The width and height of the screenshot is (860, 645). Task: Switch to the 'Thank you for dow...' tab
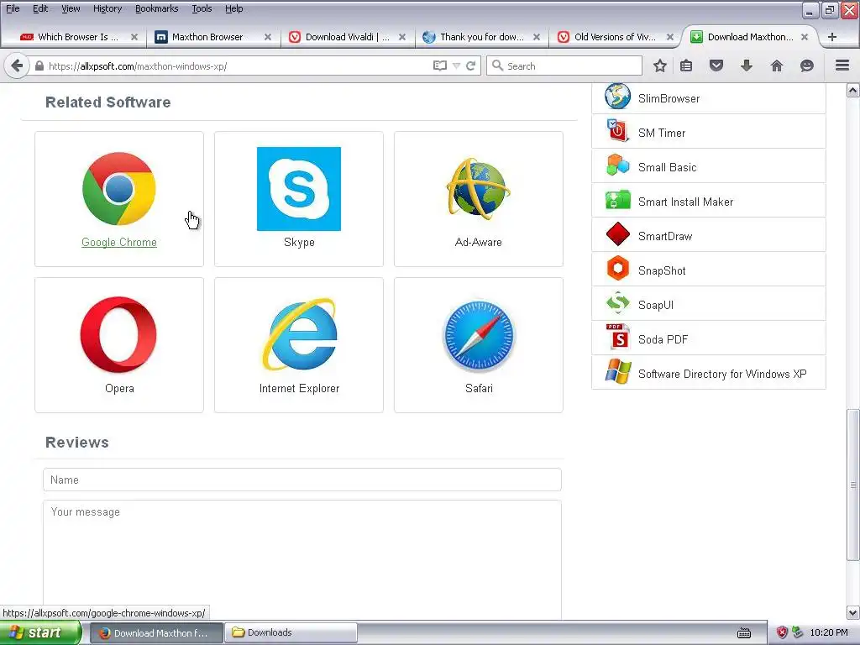tap(481, 37)
